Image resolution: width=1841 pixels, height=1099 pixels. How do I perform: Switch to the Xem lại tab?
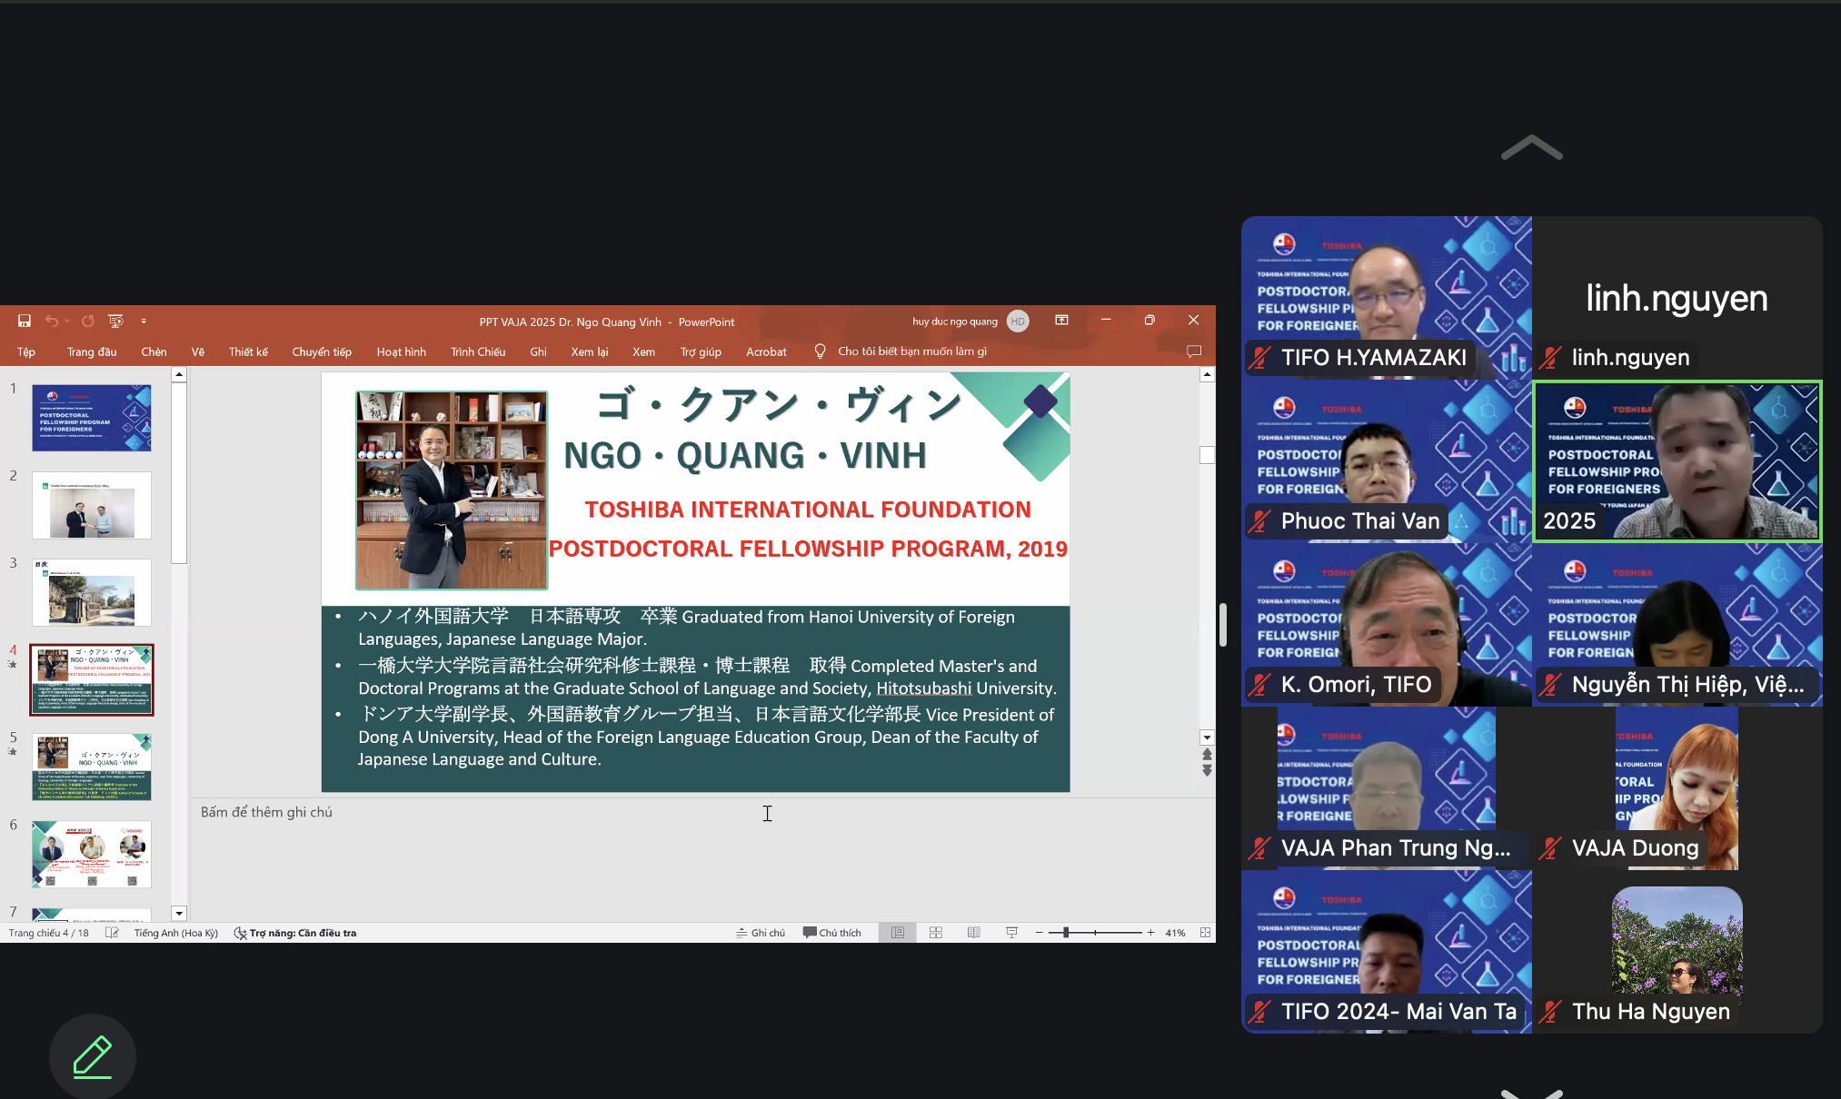point(590,351)
